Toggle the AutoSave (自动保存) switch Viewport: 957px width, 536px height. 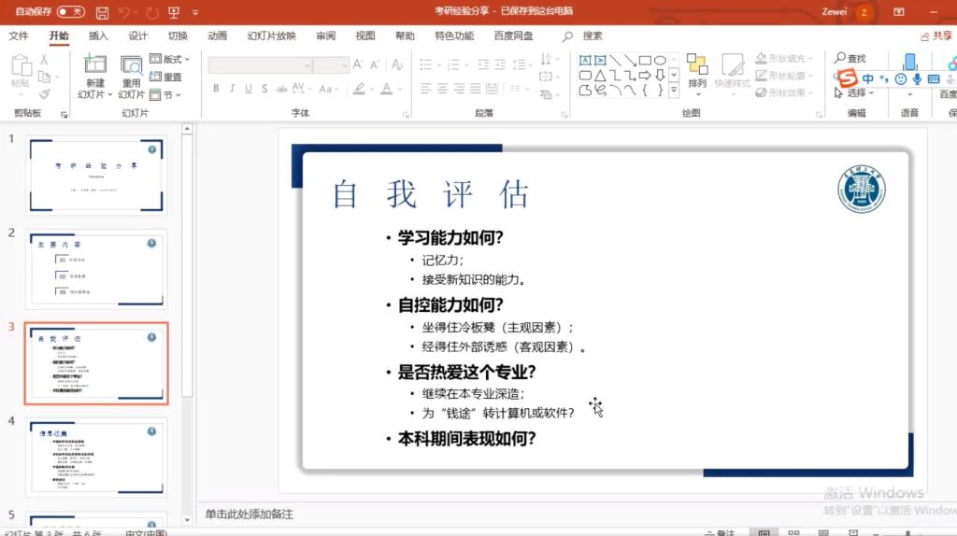[x=71, y=12]
